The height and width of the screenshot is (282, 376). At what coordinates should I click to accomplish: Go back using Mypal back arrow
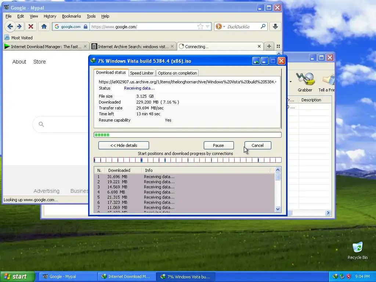pos(10,26)
